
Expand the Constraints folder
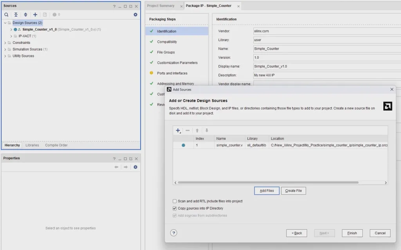pyautogui.click(x=5, y=43)
